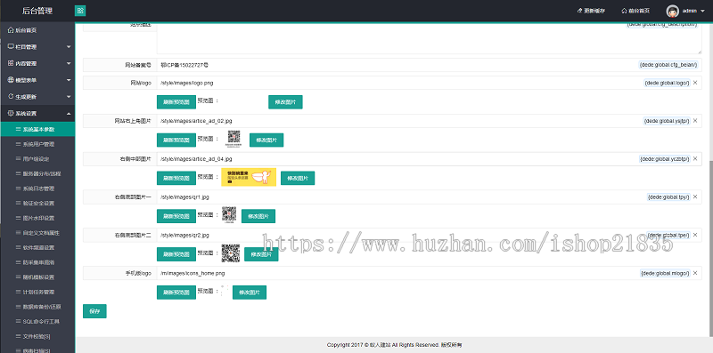
Task: Open 系统用户管理 submenu item
Action: 37,144
